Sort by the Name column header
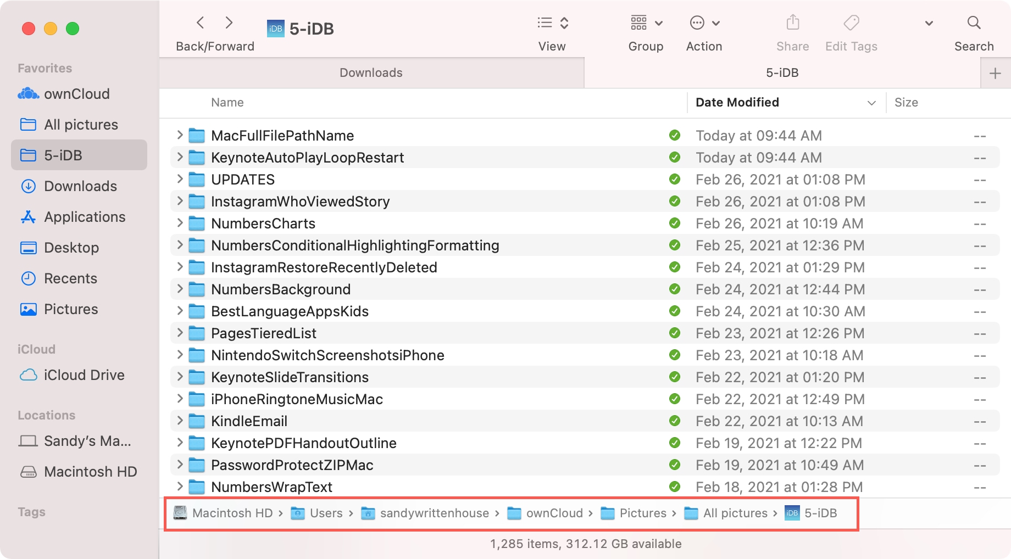This screenshot has width=1011, height=559. point(227,102)
